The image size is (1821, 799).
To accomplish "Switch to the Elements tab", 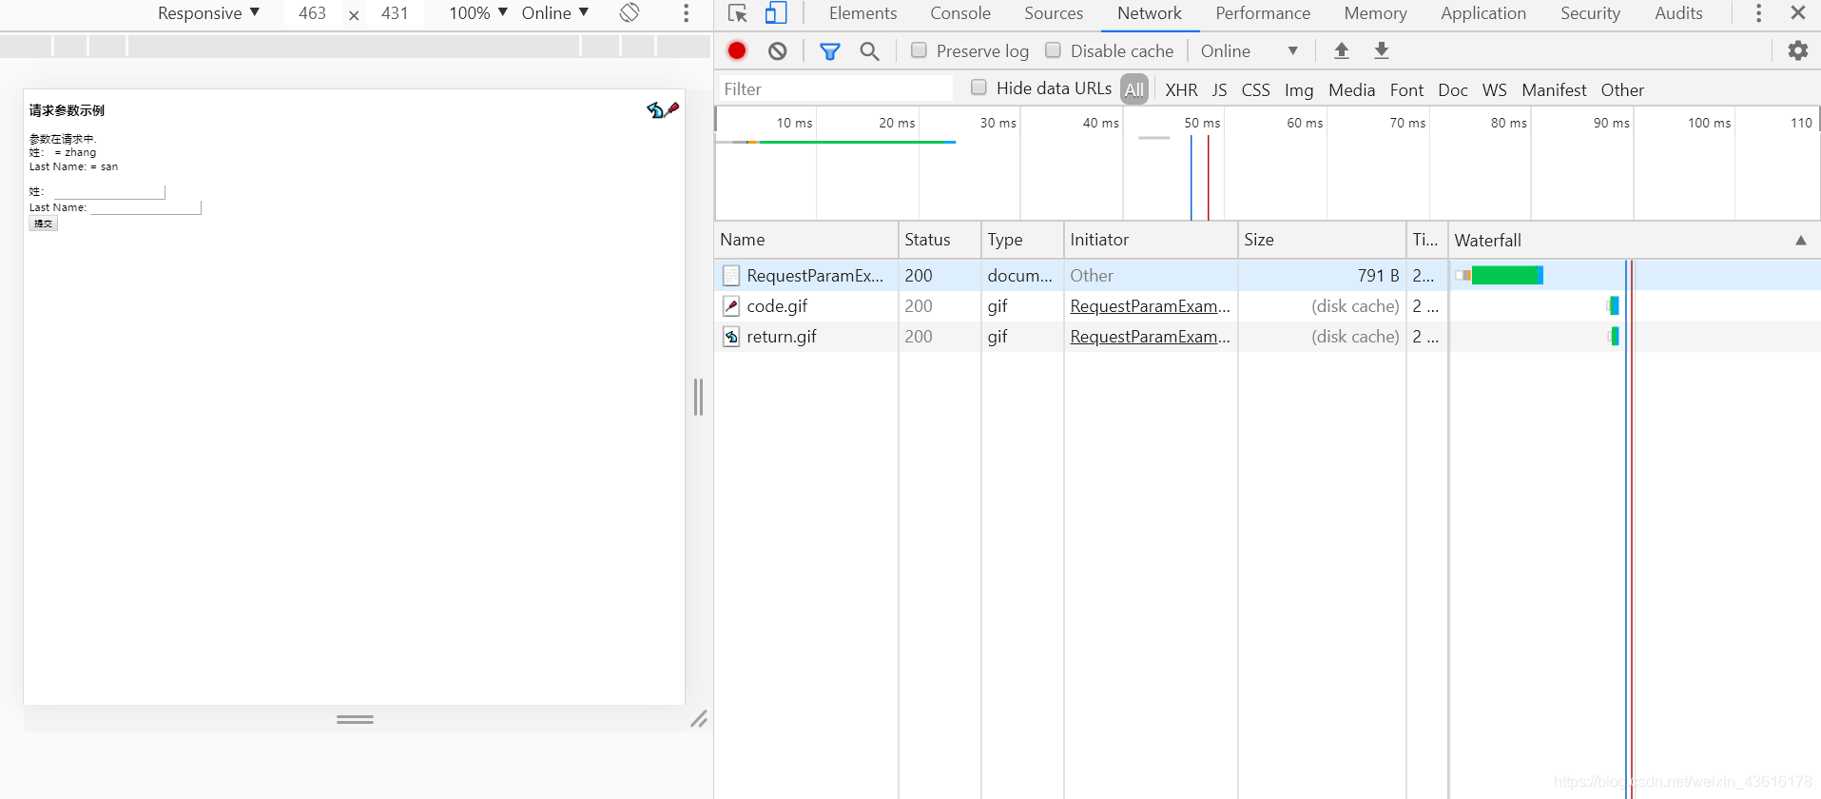I will 862,13.
